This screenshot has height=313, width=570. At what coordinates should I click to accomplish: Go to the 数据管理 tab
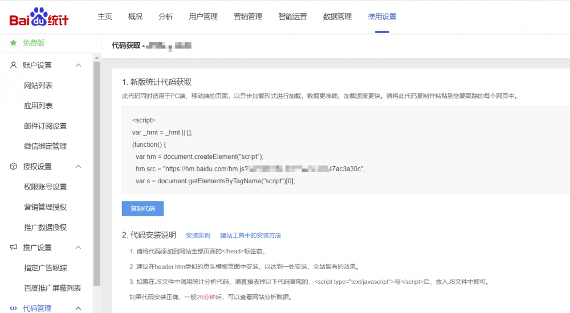click(337, 17)
